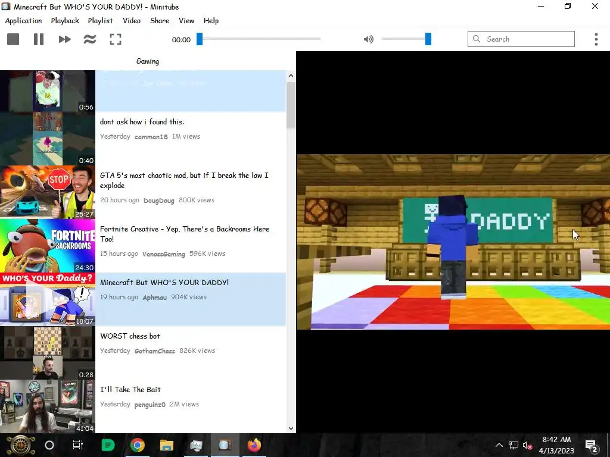Click the seek slider handle at 00:00
This screenshot has width=610, height=457.
pyautogui.click(x=200, y=39)
